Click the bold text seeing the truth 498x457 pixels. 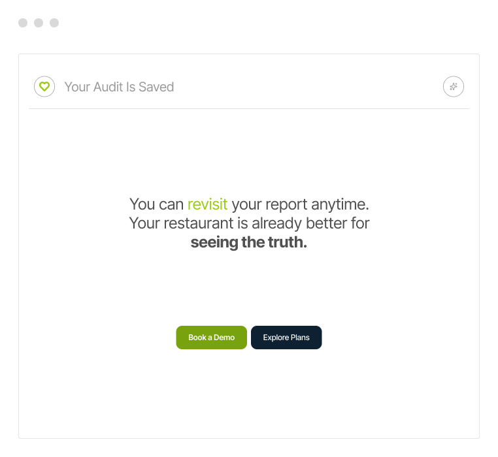248,243
